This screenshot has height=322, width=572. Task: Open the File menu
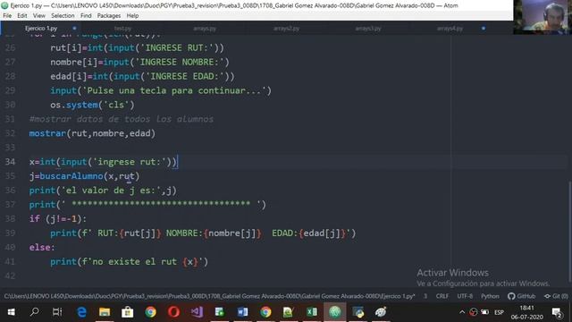[x=7, y=16]
